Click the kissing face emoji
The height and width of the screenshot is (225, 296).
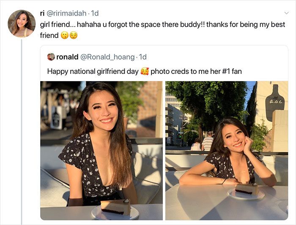(64, 35)
